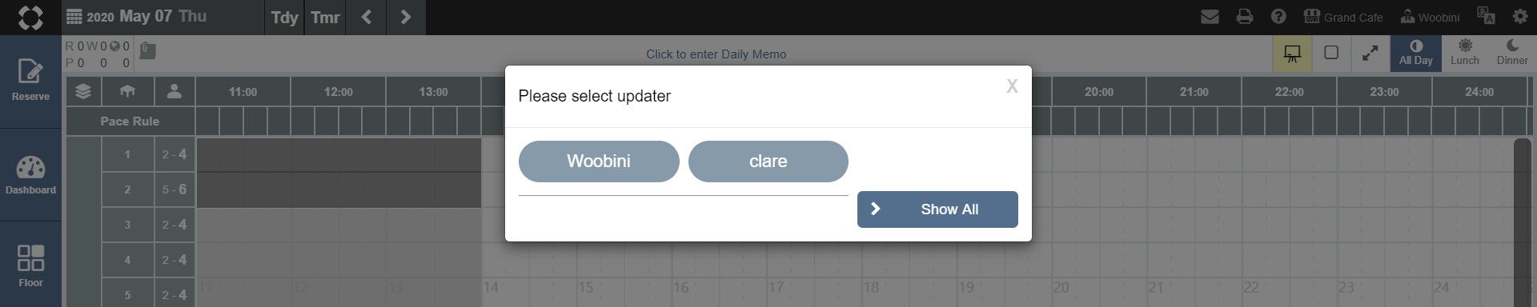Click the Show All button
Screen dimensions: 1537x307
pyautogui.click(x=937, y=209)
